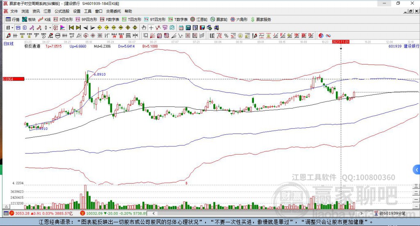Click the black left arrow icon
This screenshot has height=226, width=420.
click(x=85, y=28)
